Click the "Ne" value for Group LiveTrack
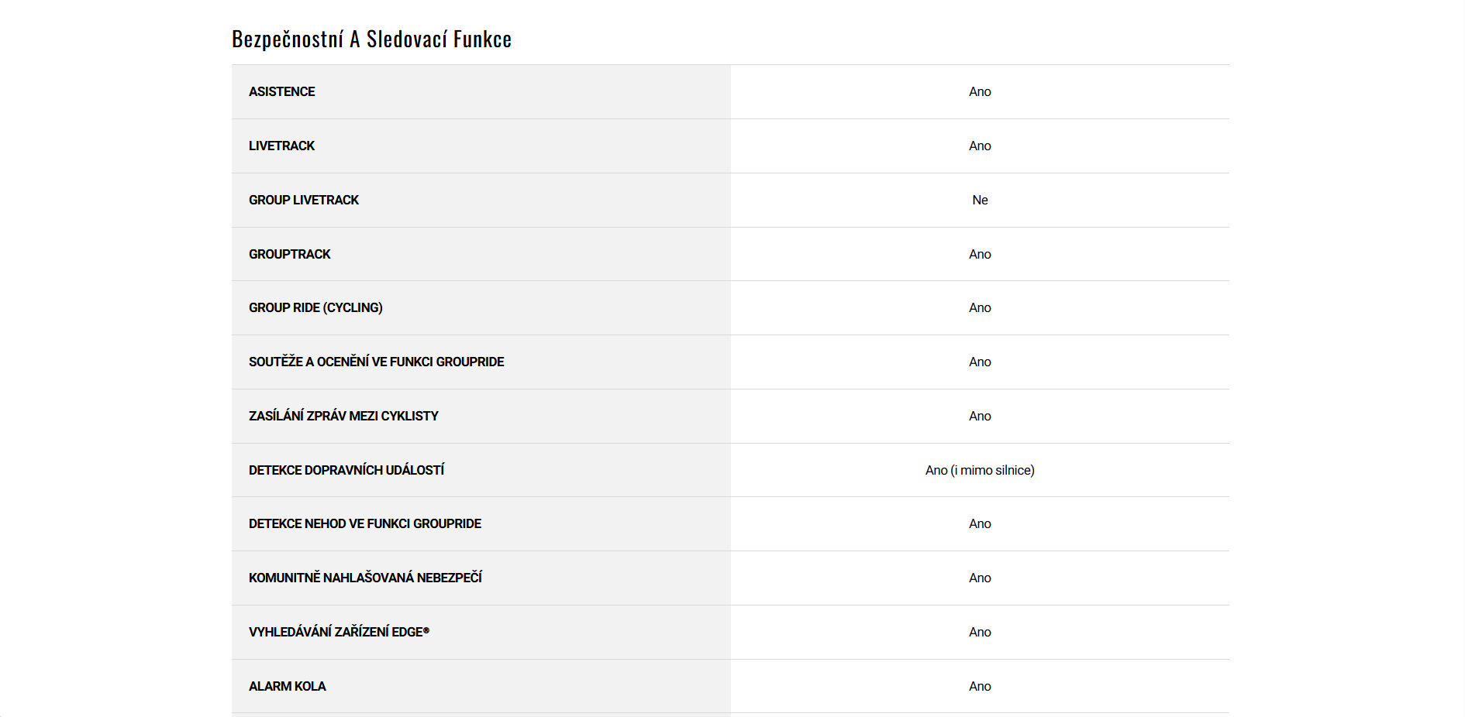 tap(980, 200)
